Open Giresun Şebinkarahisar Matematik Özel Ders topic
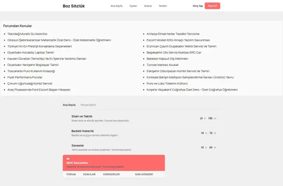Viewport: 283px width, 186px height. (x=59, y=40)
